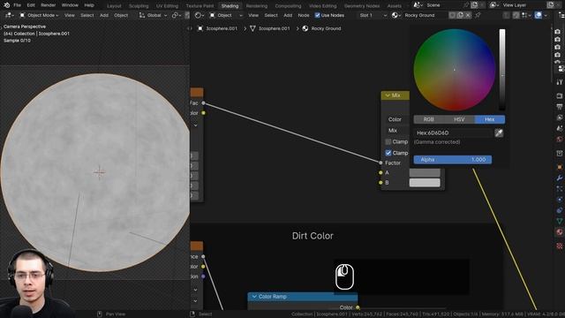Viewport: 565px width, 318px height.
Task: Open the node editor type selector icon
Action: [199, 16]
